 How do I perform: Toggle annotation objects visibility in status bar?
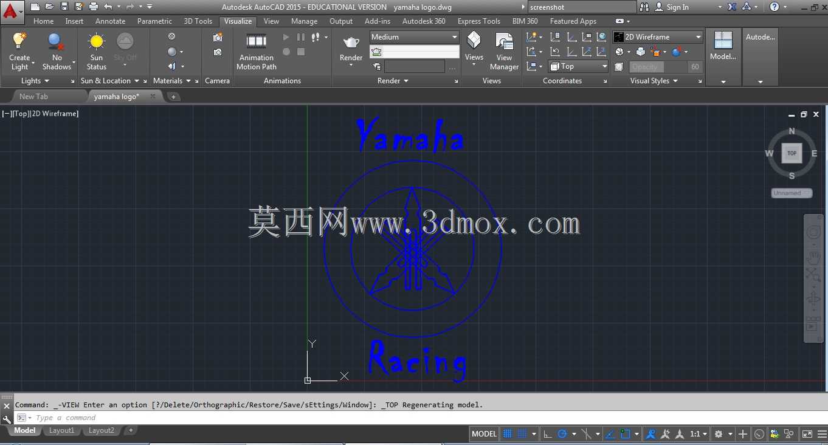[651, 434]
